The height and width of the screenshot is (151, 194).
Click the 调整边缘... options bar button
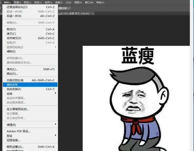coord(64,8)
